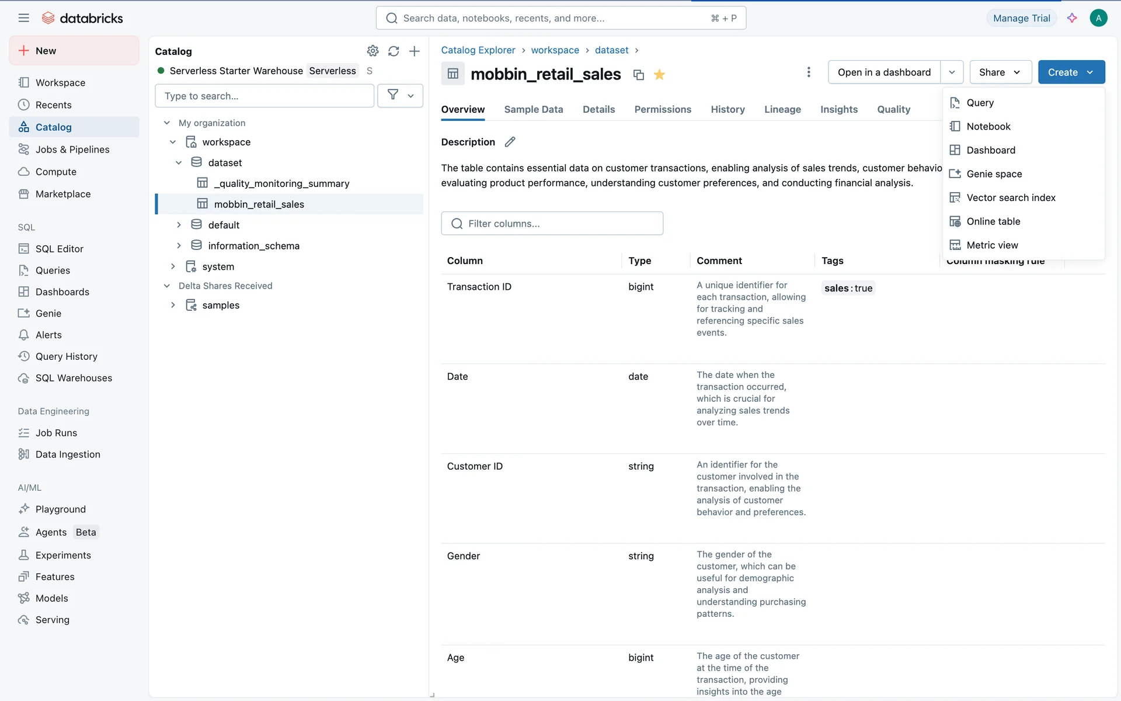Select Vector search index from Create menu
This screenshot has width=1121, height=701.
coord(1011,197)
